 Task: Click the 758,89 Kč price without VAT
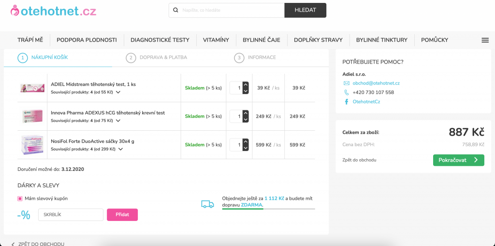click(473, 145)
